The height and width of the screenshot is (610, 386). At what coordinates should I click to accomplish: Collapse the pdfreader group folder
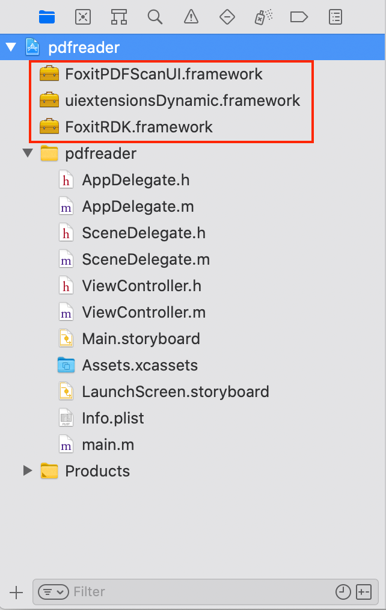pyautogui.click(x=28, y=153)
